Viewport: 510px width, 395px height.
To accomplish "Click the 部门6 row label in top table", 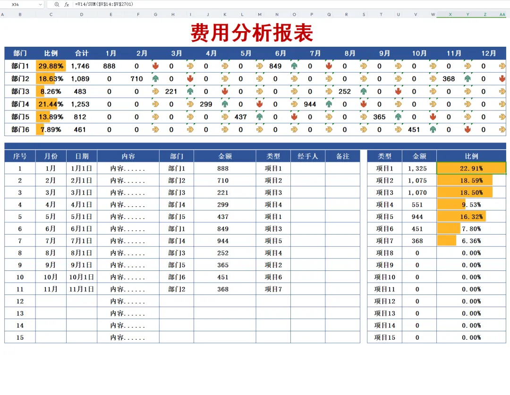I will (x=20, y=129).
